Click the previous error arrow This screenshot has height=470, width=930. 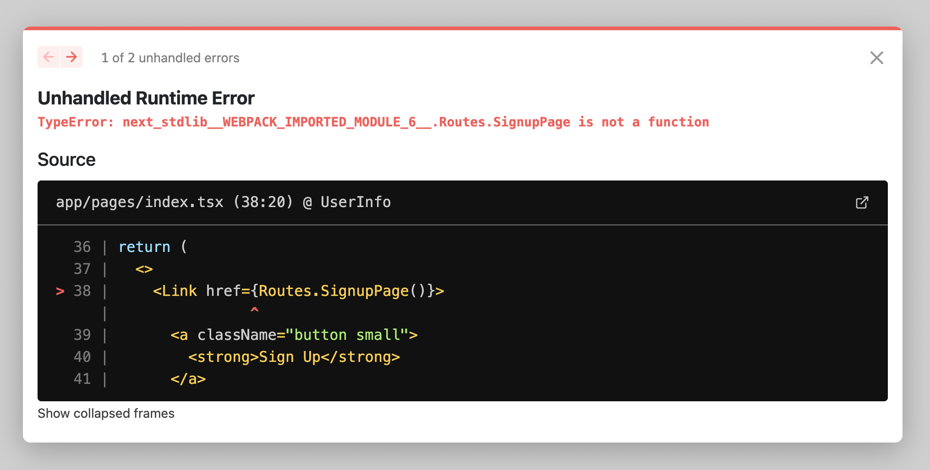point(48,57)
